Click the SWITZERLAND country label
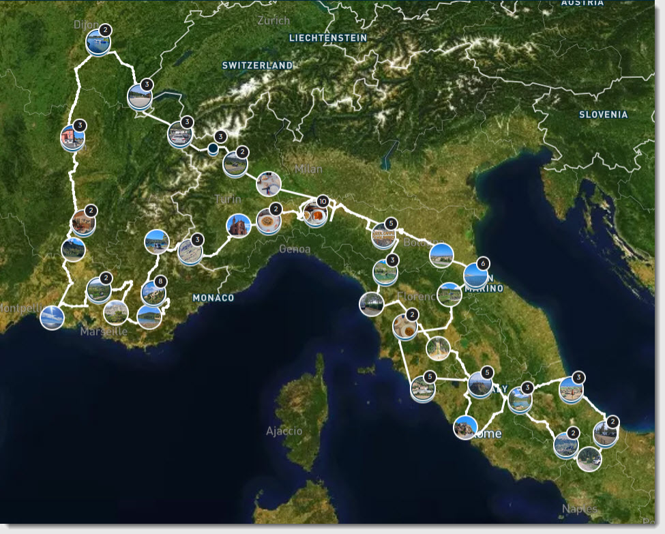This screenshot has height=534, width=665. tap(257, 65)
